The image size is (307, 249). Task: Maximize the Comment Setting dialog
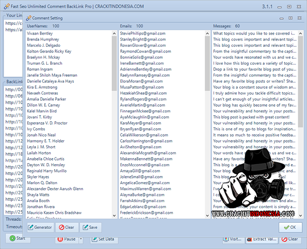(290, 18)
